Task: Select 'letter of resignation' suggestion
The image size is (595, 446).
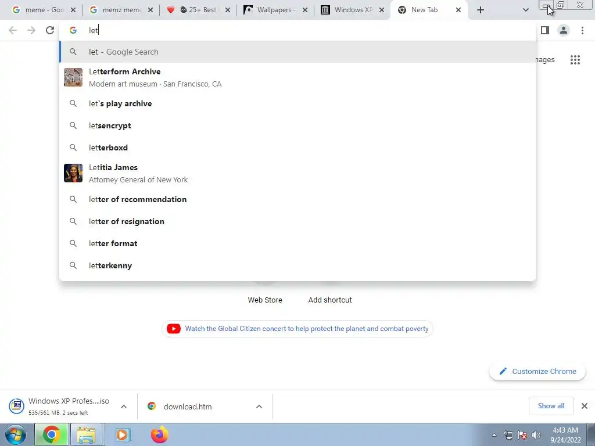Action: click(297, 221)
